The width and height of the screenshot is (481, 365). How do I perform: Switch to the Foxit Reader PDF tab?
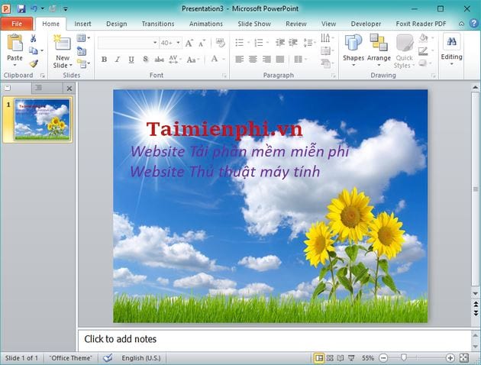[421, 24]
